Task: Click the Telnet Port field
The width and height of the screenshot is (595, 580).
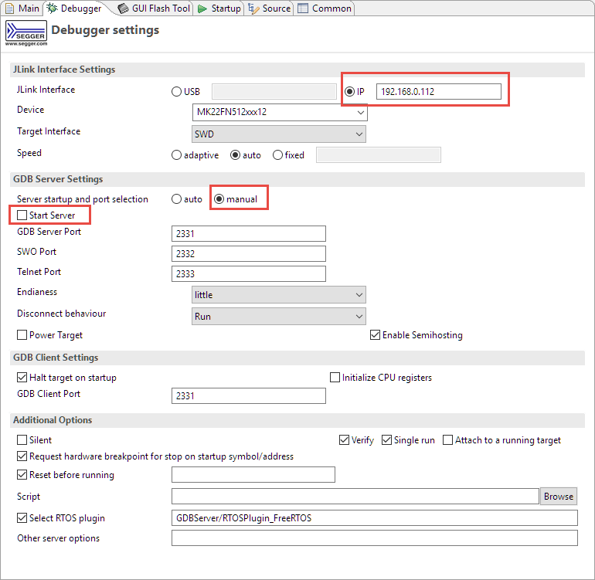Action: pos(249,274)
